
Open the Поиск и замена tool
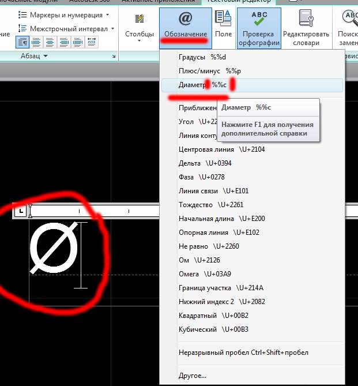[x=348, y=28]
